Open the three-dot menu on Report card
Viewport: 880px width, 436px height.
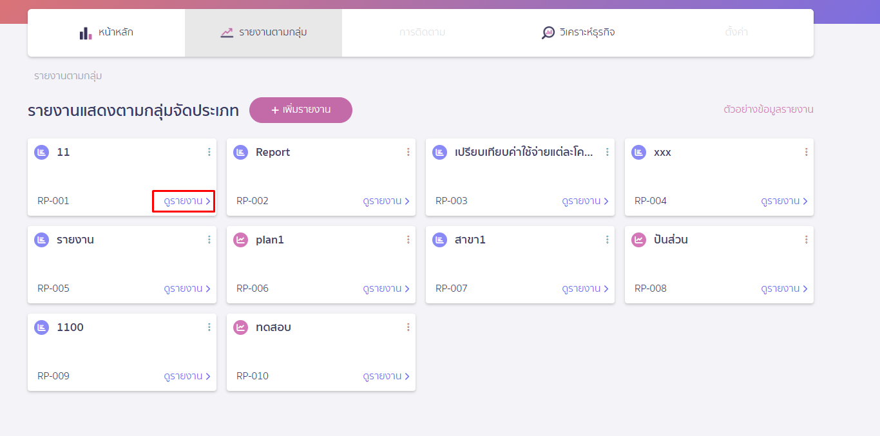[x=408, y=153]
